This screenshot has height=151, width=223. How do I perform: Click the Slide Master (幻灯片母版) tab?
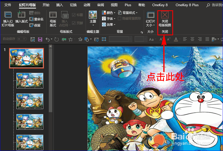tap(27, 5)
